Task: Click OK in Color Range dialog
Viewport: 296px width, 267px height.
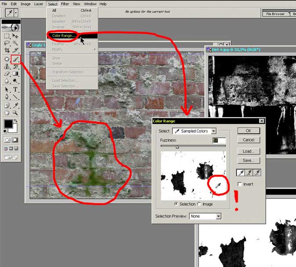Action: (x=248, y=131)
